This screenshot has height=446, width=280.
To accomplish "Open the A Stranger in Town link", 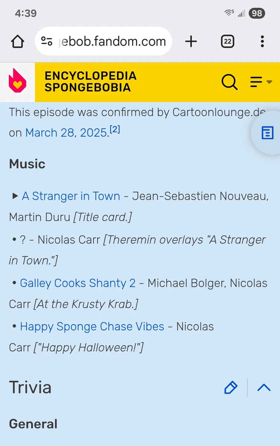I will tap(71, 196).
